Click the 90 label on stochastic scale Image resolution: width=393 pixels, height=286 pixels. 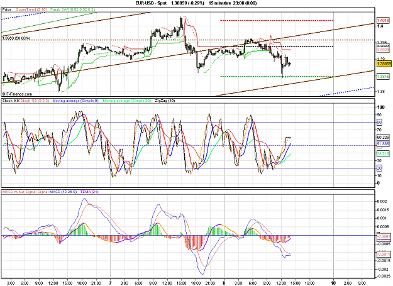(379, 114)
